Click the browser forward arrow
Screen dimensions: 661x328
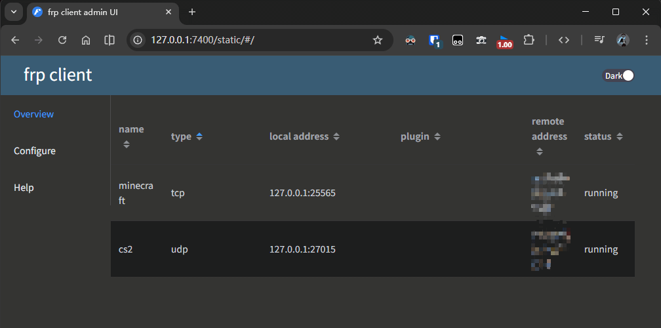coord(39,40)
